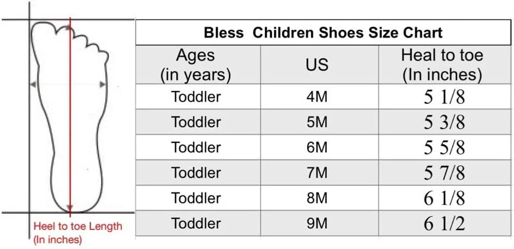
Task: Click the "Heal to toe (In inches)" header
Action: tap(442, 65)
